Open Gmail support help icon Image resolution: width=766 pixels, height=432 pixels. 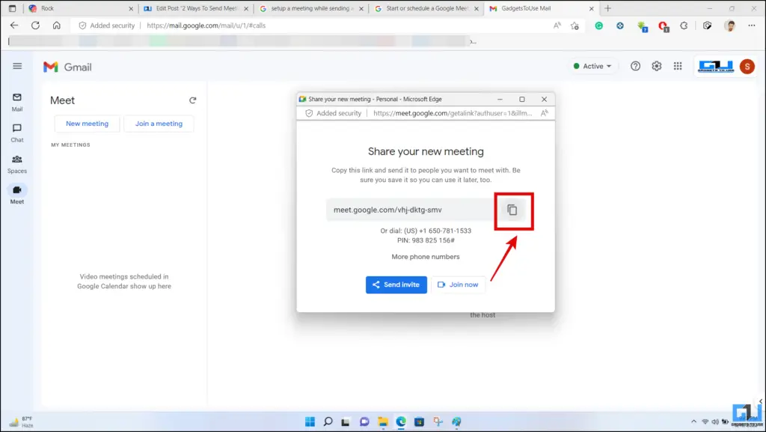click(x=635, y=66)
